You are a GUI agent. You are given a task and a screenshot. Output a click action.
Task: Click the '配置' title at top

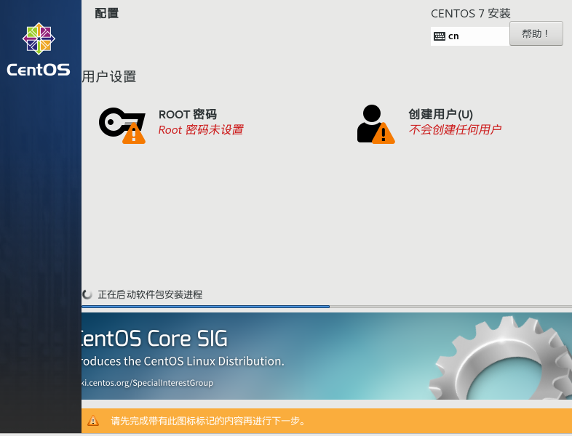pos(106,14)
